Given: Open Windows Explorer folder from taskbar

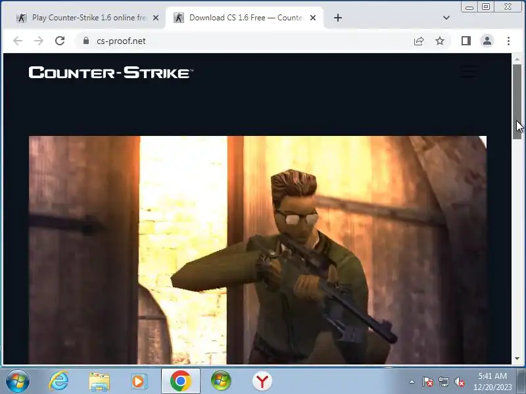Looking at the screenshot, I should tap(99, 381).
